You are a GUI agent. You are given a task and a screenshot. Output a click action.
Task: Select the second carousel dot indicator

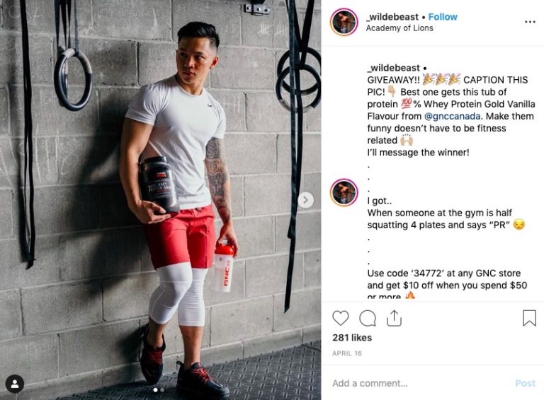162,390
